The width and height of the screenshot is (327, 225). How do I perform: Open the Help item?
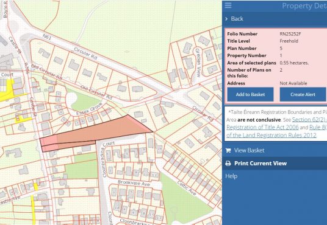231,176
